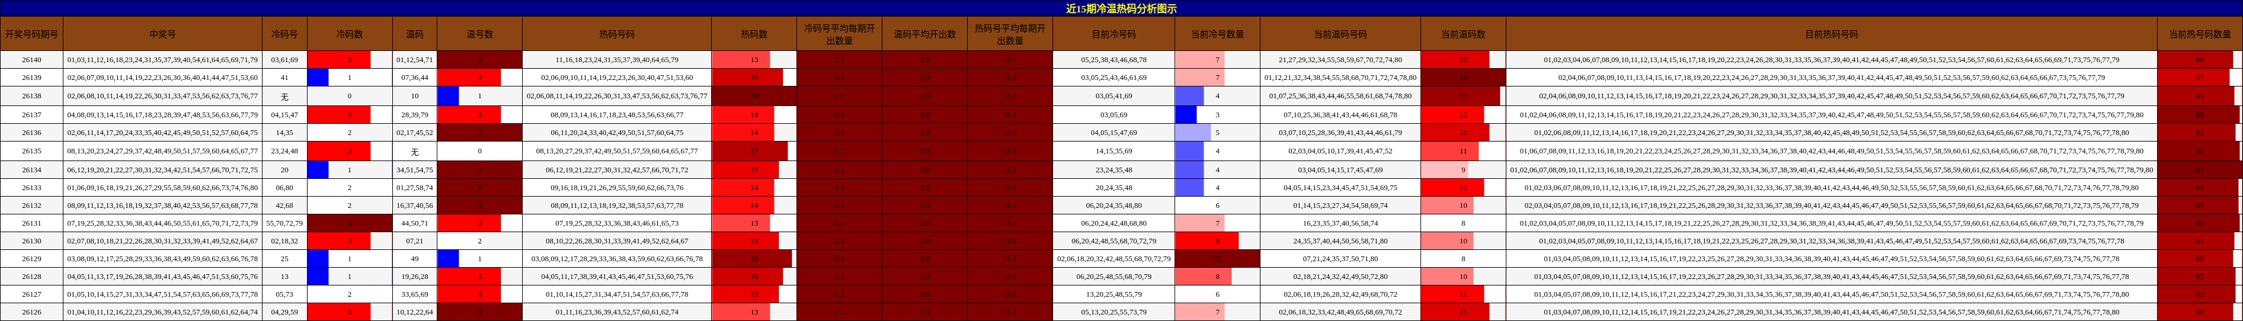This screenshot has width=2243, height=321.
Task: Select period number 26134
Action: pyautogui.click(x=31, y=169)
